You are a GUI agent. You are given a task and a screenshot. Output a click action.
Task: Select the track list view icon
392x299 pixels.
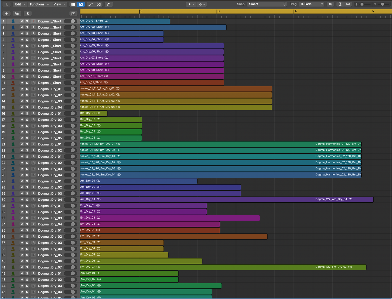pyautogui.click(x=81, y=4)
